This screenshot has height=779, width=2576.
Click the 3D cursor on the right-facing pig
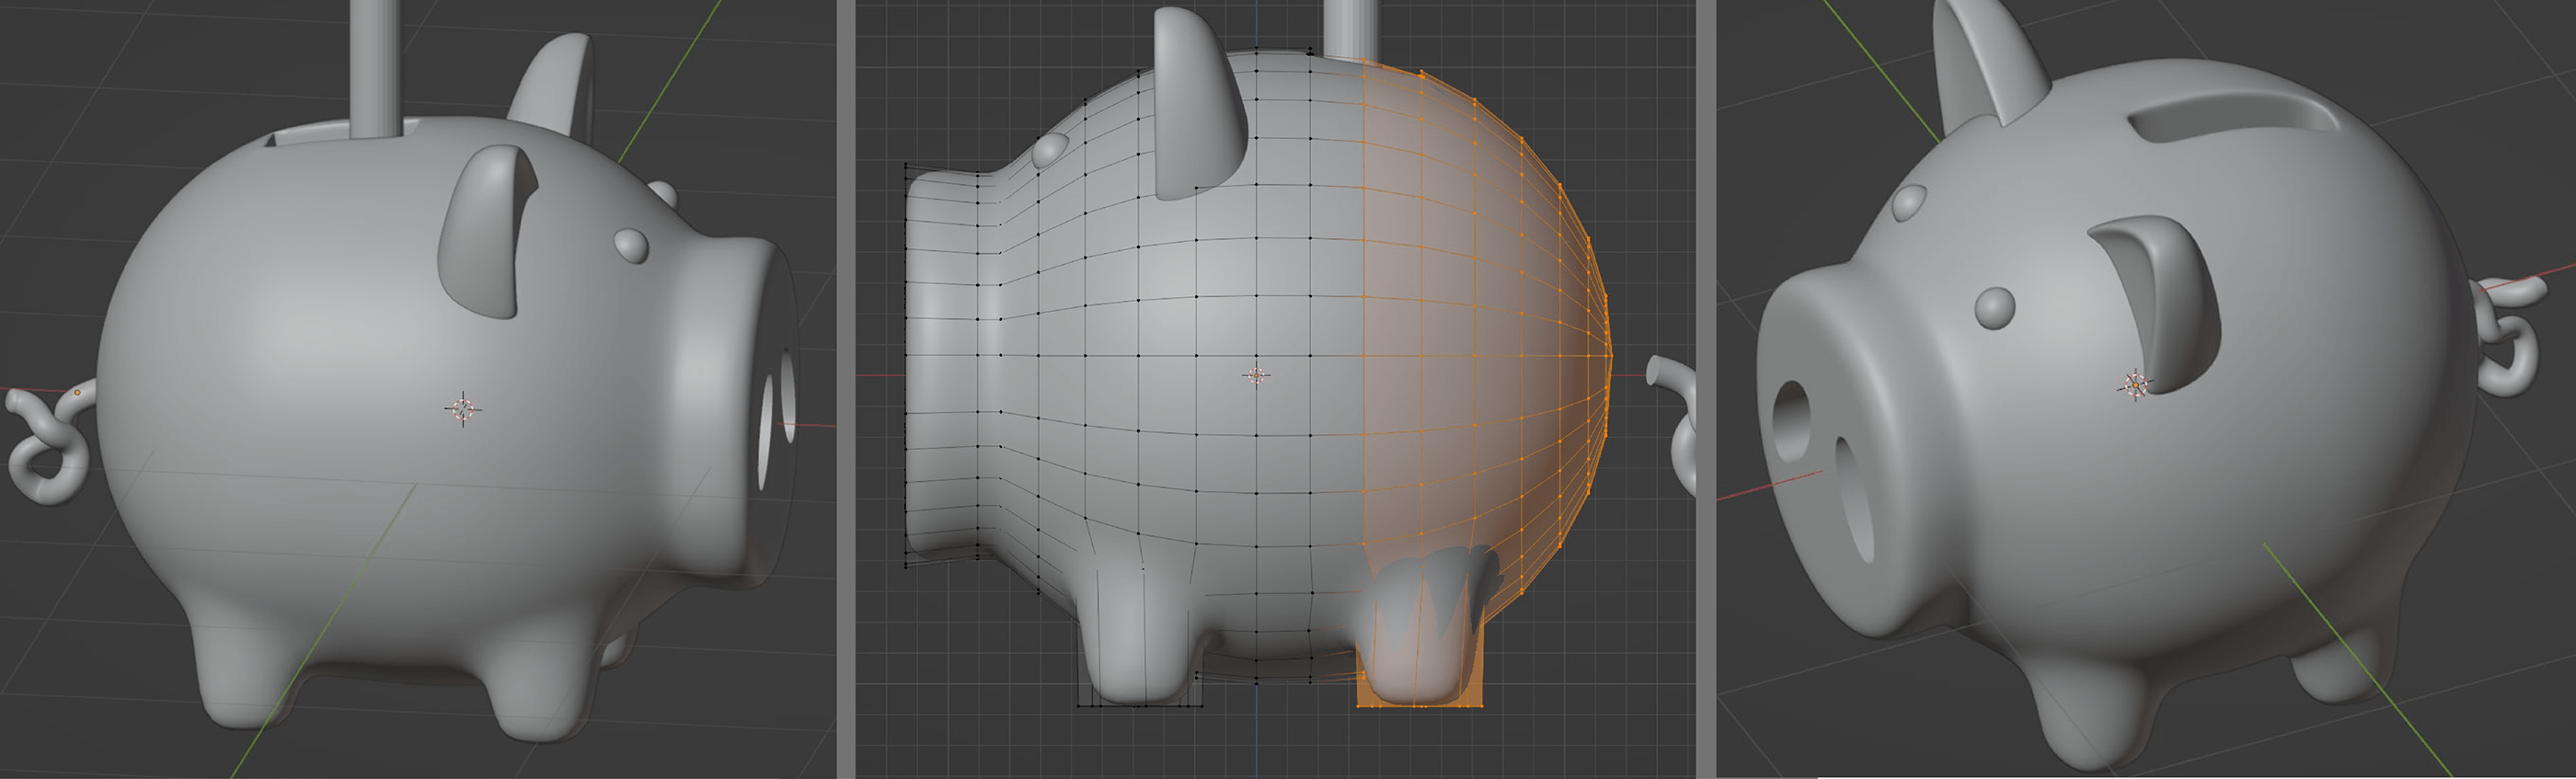coord(463,408)
